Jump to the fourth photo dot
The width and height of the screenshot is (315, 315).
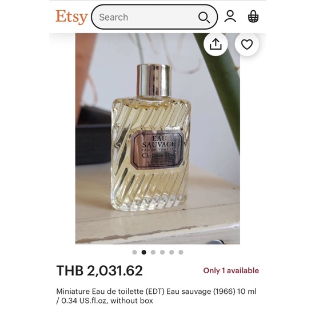(x=162, y=252)
